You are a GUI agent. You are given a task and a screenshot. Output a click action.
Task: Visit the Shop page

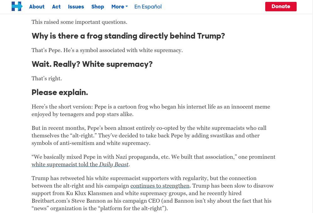tap(98, 7)
